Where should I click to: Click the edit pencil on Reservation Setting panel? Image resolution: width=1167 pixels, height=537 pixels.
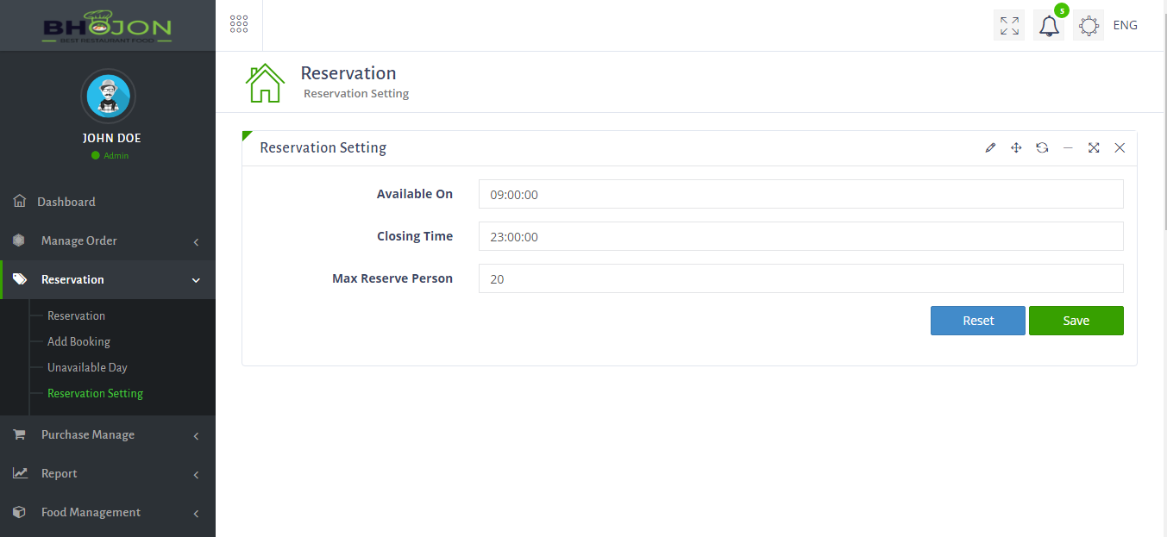pos(989,147)
